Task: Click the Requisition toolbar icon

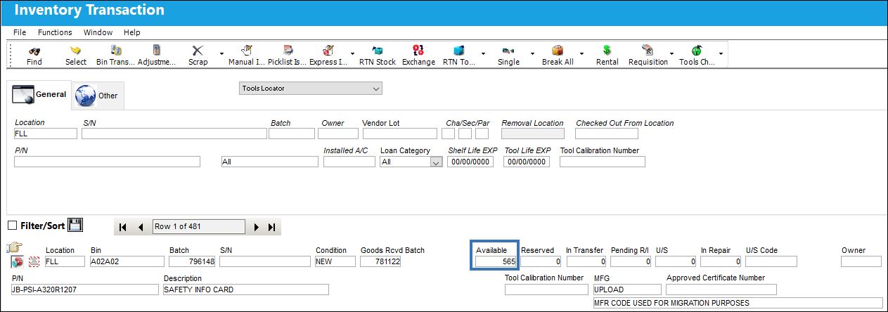Action: (648, 51)
